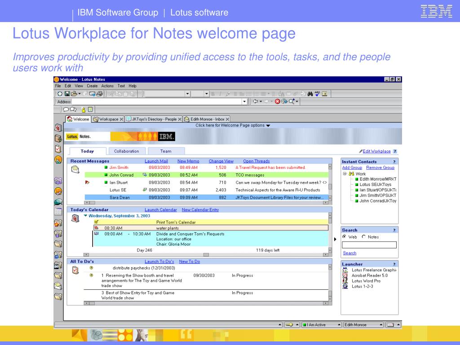Image resolution: width=460 pixels, height=345 pixels.
Task: Go back using the left arrow icon
Action: 256,102
